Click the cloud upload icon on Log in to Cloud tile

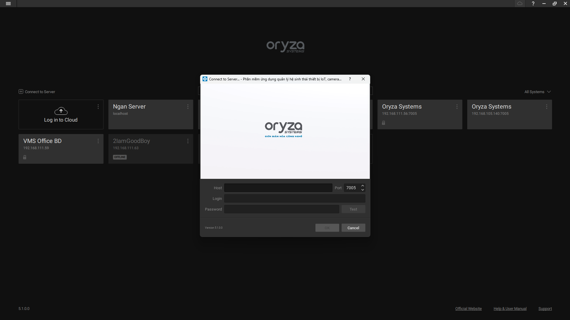pos(61,111)
